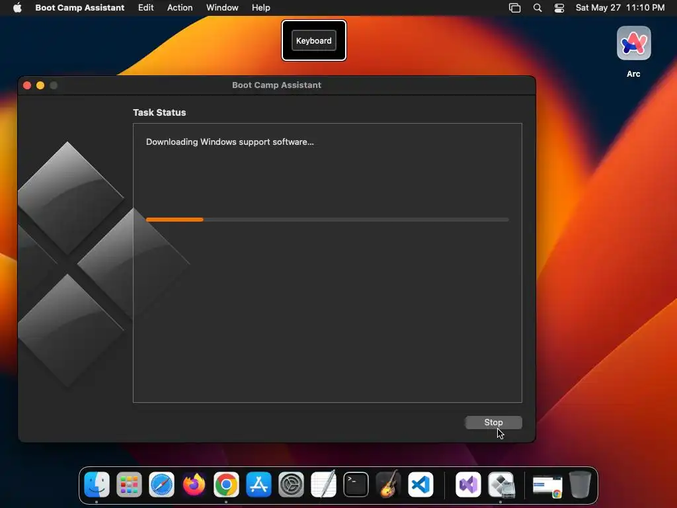
Task: Click the date and time clock
Action: 620,7
